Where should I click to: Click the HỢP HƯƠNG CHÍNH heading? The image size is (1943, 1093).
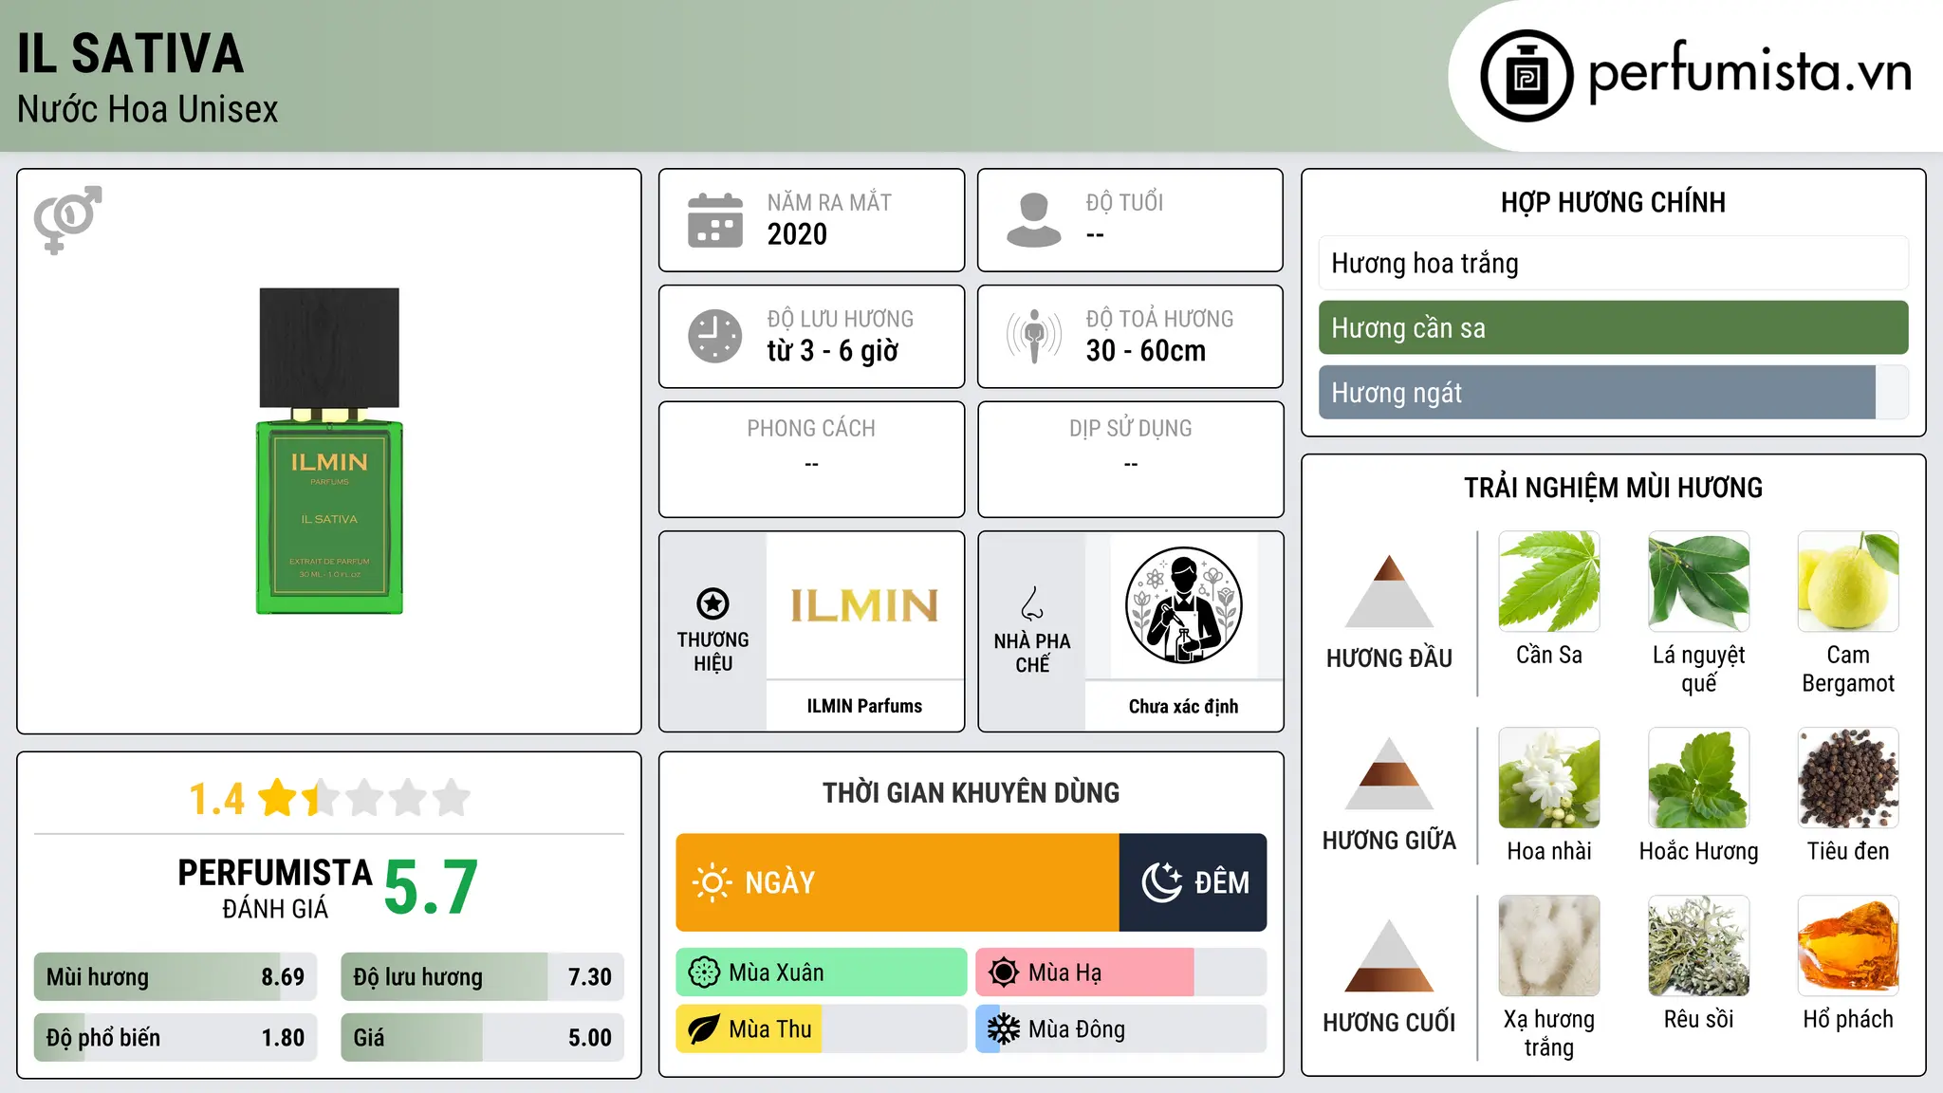click(1613, 202)
